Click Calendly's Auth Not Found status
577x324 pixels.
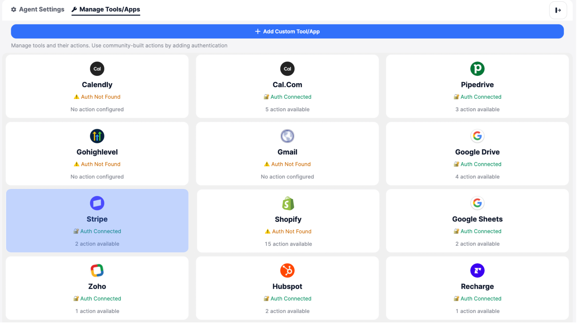tap(97, 97)
